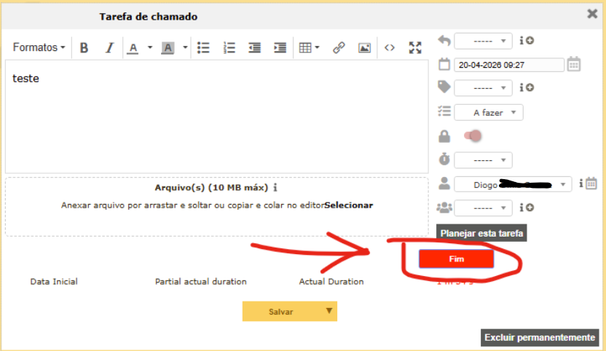The height and width of the screenshot is (351, 606).
Task: Close the Tarefa de chamado dialog
Action: [592, 14]
